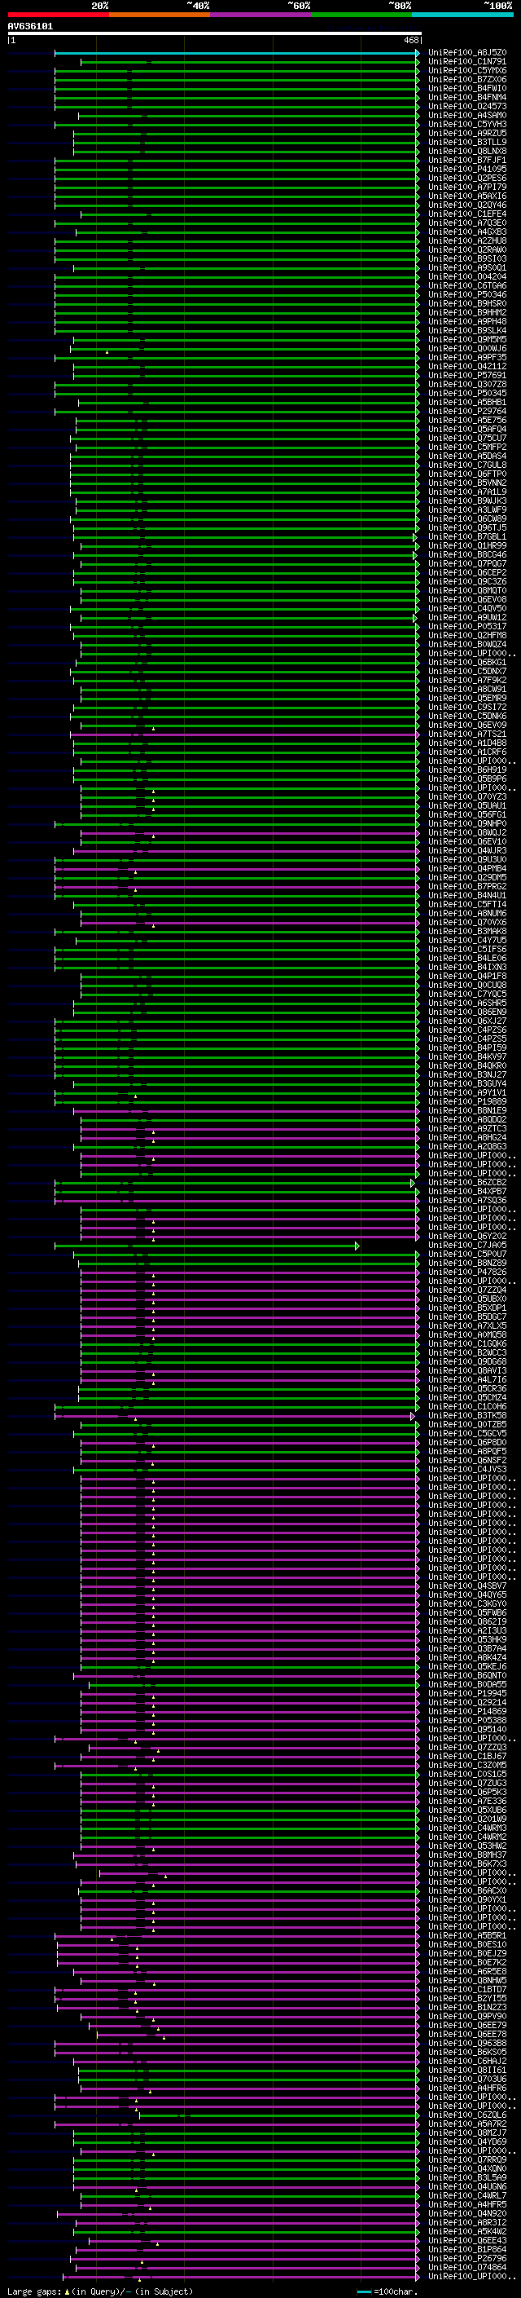Choose the UniRef100_Q8LNX8 label
The image size is (521, 2298).
tap(467, 151)
